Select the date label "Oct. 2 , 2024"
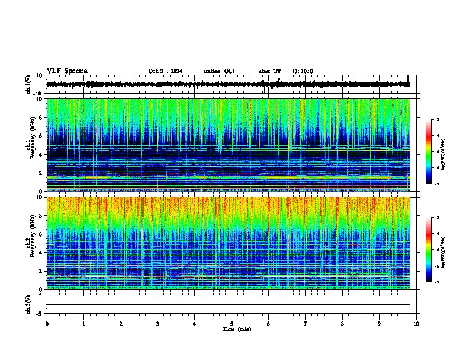 165,71
